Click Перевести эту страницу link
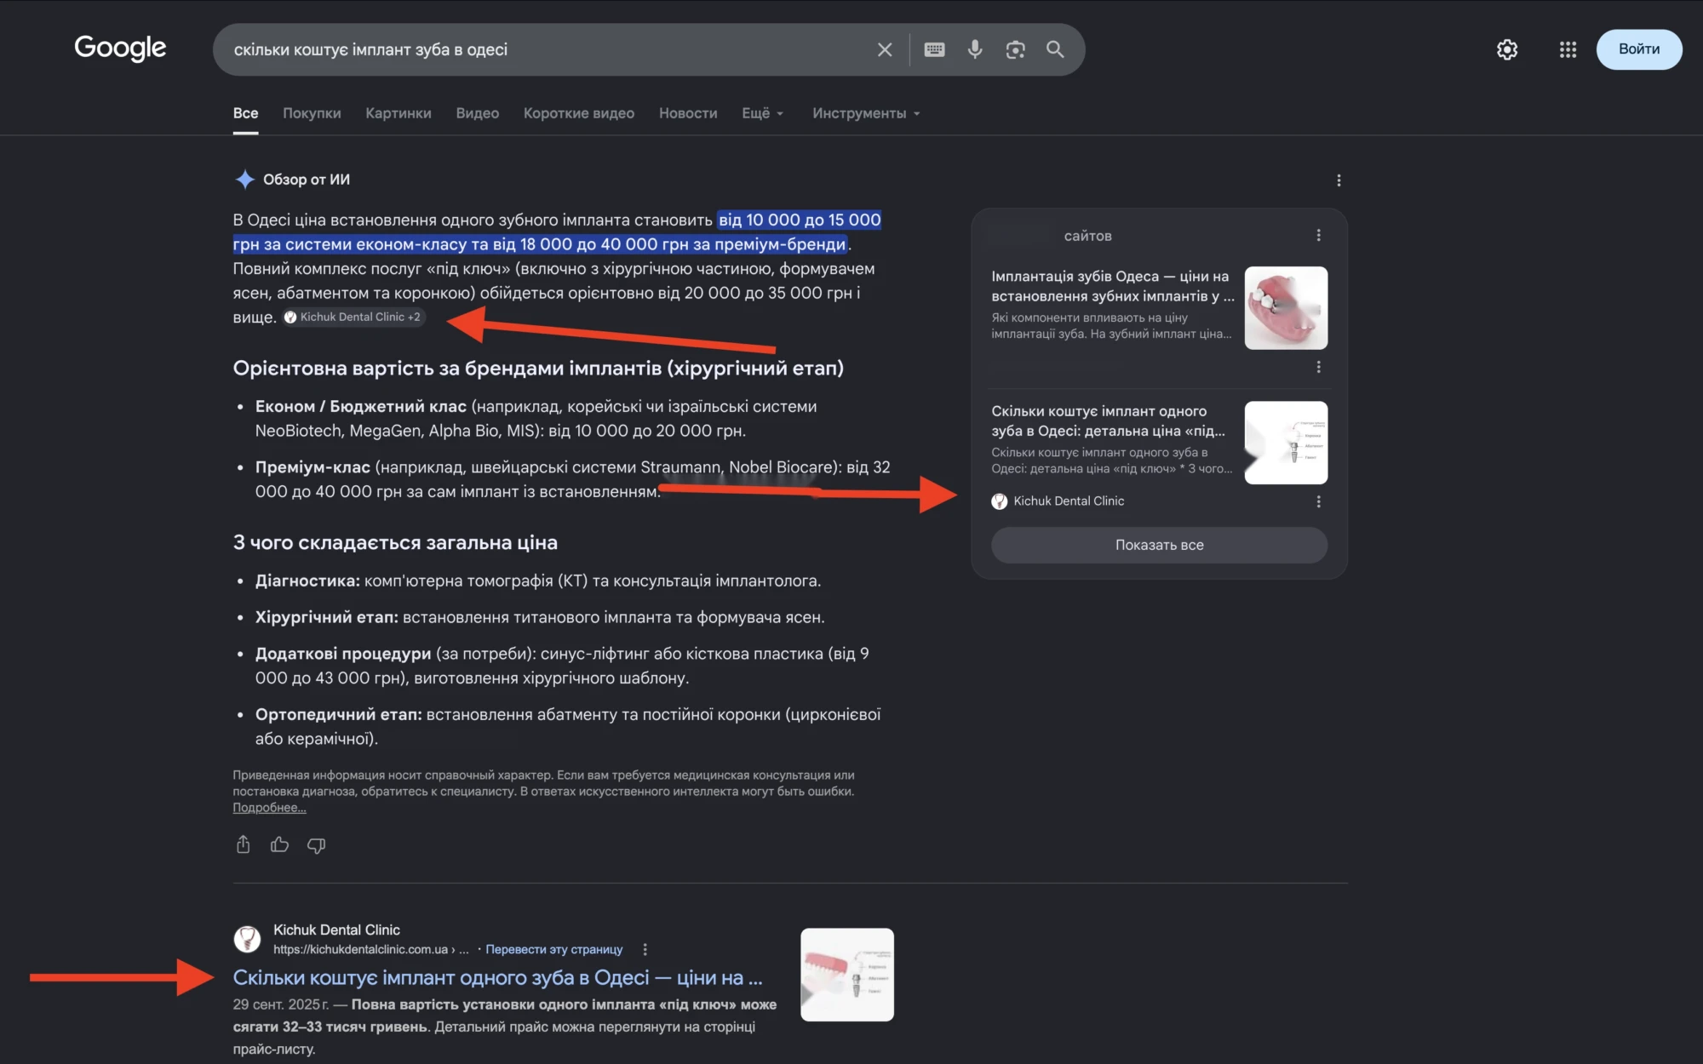This screenshot has width=1703, height=1064. [553, 949]
